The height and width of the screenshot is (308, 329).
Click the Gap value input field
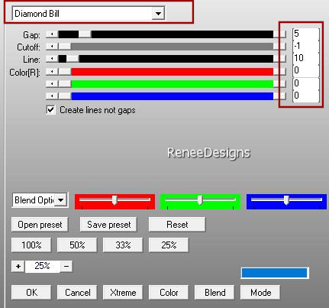pos(305,34)
